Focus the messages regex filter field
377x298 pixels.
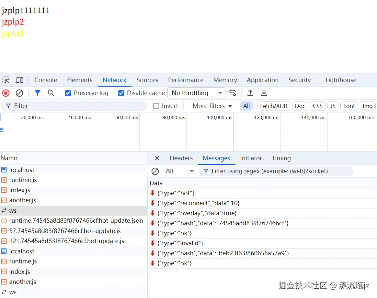pos(276,171)
